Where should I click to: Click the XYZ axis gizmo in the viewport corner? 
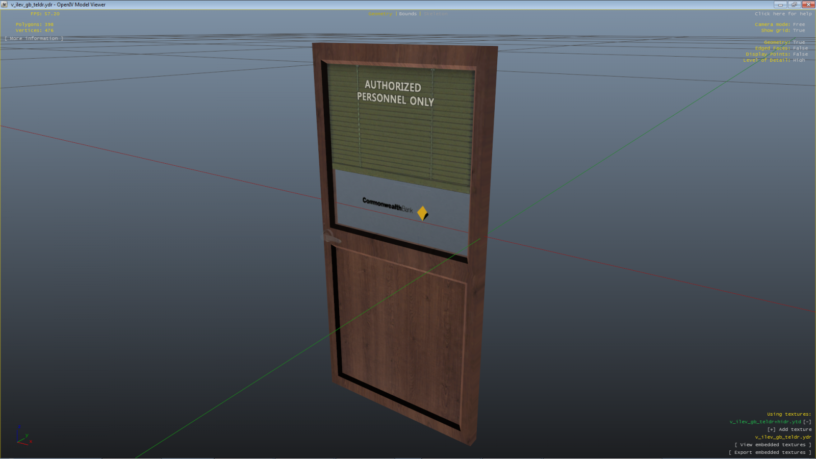(x=23, y=436)
